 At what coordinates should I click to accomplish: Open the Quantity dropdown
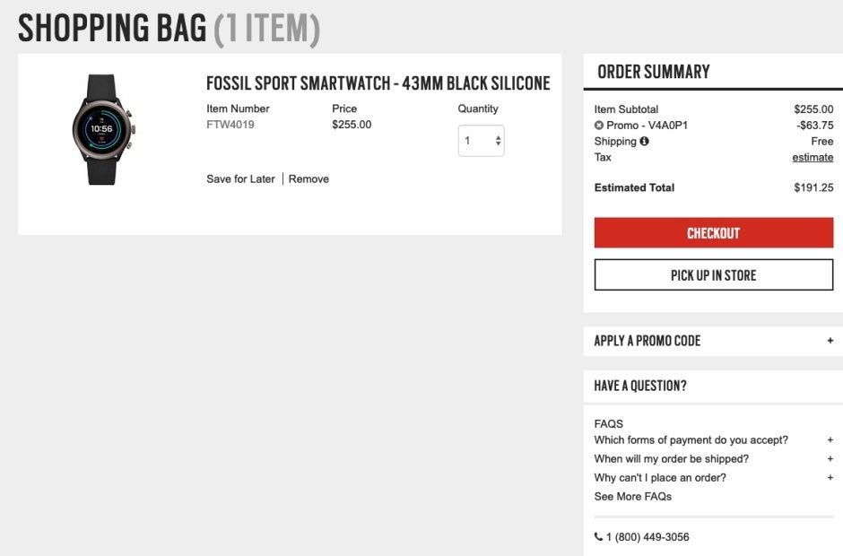482,141
